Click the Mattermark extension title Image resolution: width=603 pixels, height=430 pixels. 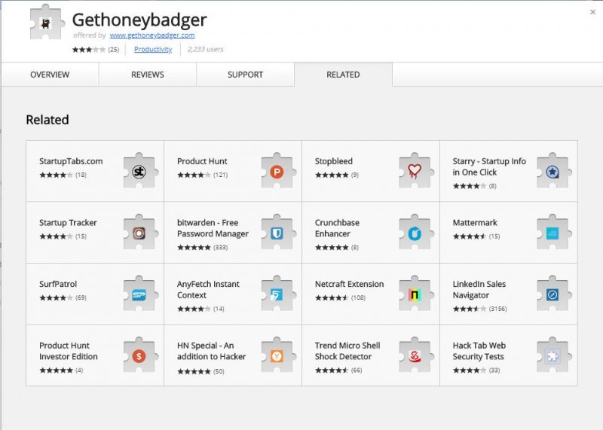[475, 222]
